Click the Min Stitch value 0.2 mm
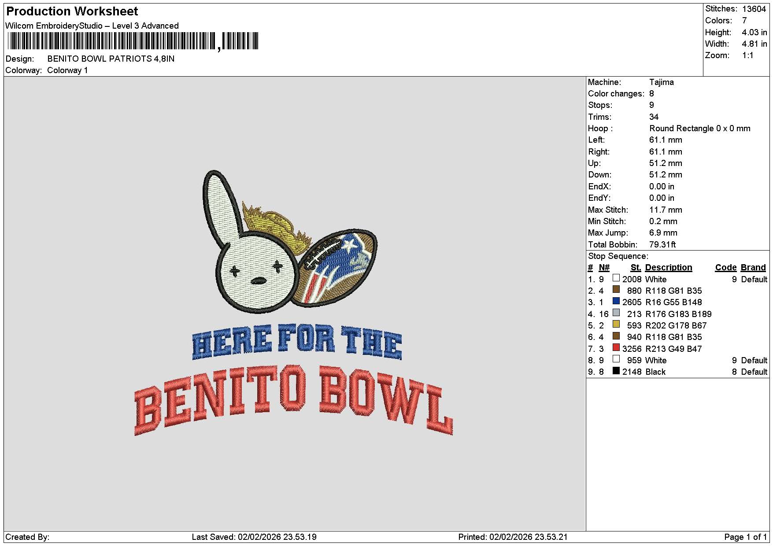 [x=663, y=221]
